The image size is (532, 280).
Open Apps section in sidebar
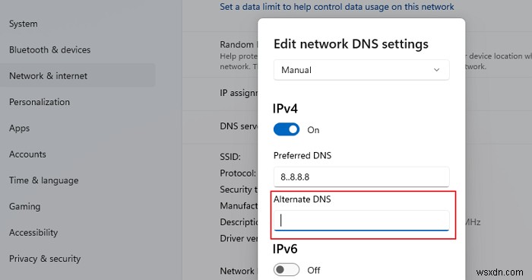pos(19,128)
